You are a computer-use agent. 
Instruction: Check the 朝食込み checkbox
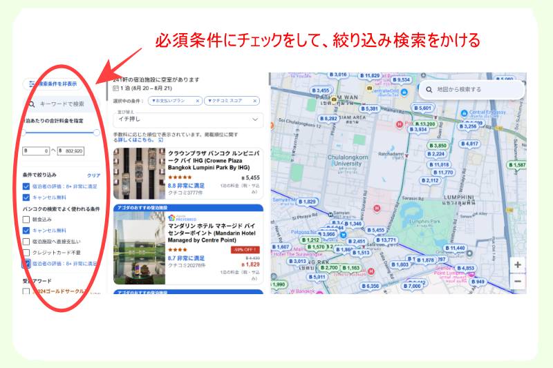tap(26, 220)
